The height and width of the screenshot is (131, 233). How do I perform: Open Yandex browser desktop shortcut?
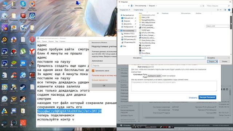coord(32,52)
